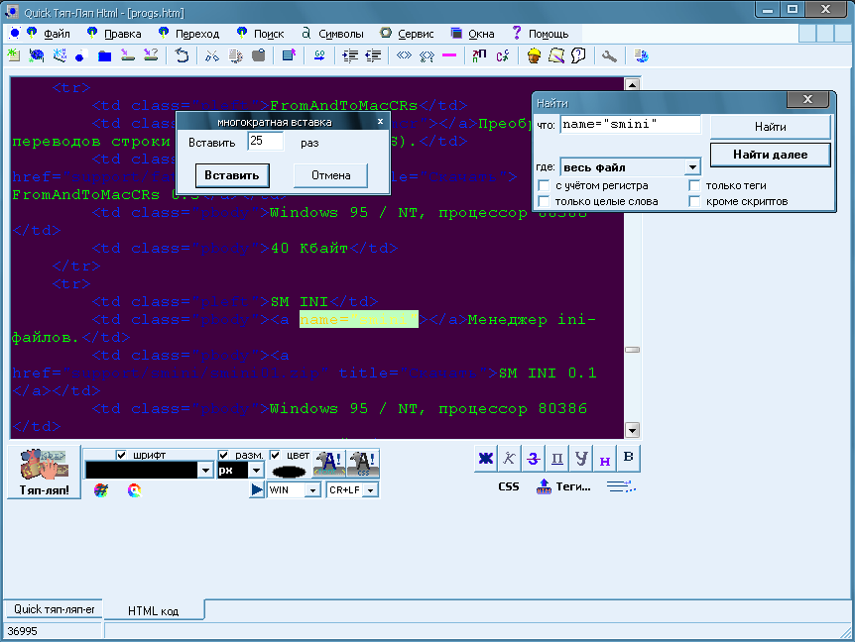Click the purple н formatting button
This screenshot has width=855, height=642.
pos(605,459)
